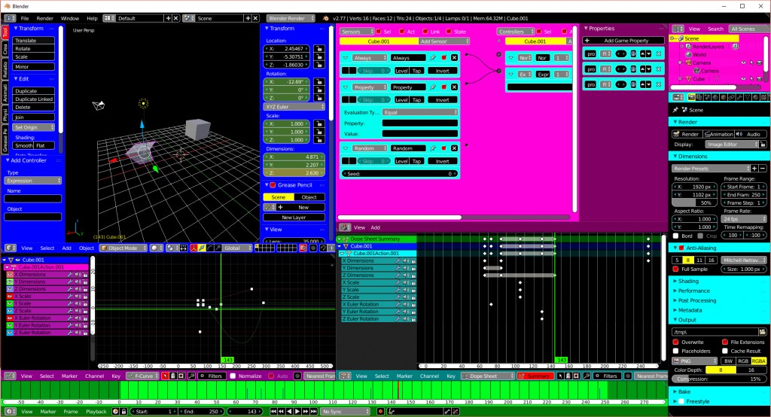Remove the Always sensor with its X icon

(454, 57)
